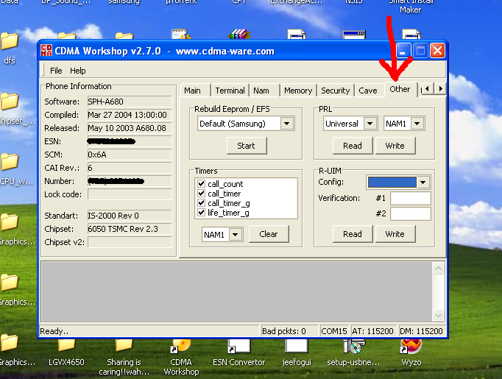Click the Verification #2 input field
502x379 pixels.
click(411, 213)
